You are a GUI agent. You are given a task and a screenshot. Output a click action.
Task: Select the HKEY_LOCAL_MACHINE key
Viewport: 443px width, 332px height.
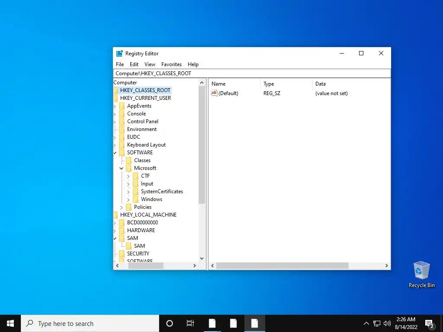[x=148, y=215]
